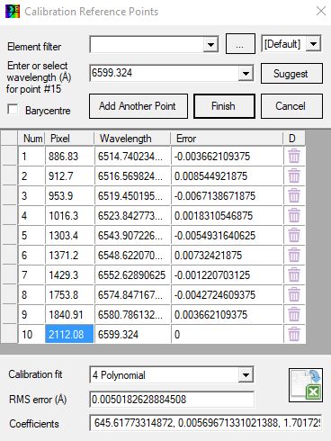The image size is (331, 441).
Task: Click the Wavelength column header
Action: click(132, 139)
